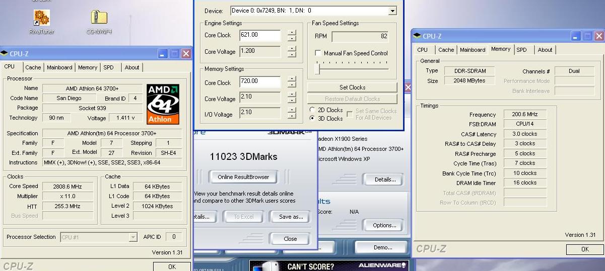The width and height of the screenshot is (605, 271).
Task: Click Save as button in 3DMark
Action: [291, 217]
